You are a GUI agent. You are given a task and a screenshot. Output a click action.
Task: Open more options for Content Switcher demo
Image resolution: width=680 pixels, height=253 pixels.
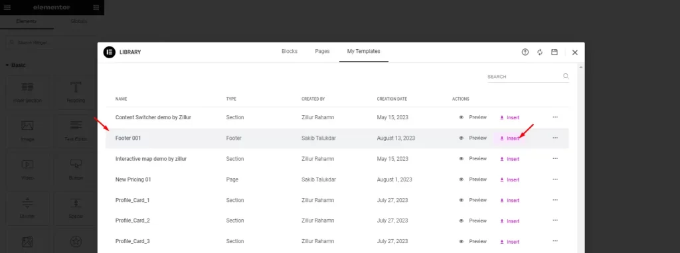[x=555, y=117]
